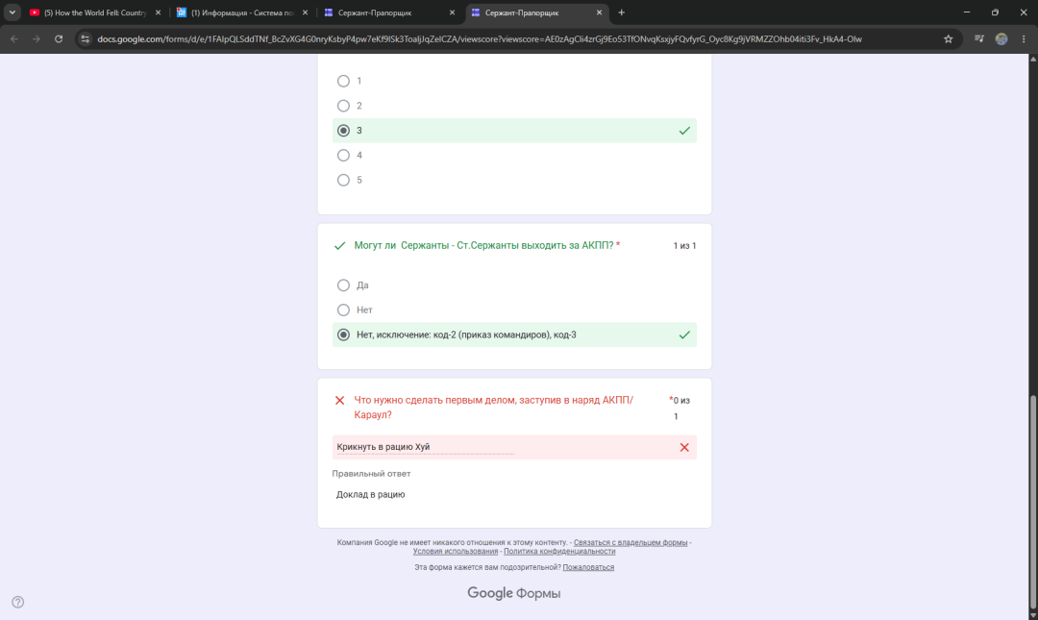This screenshot has height=620, width=1038.
Task: Click the 'Пожаловаться' report link
Action: pos(588,568)
